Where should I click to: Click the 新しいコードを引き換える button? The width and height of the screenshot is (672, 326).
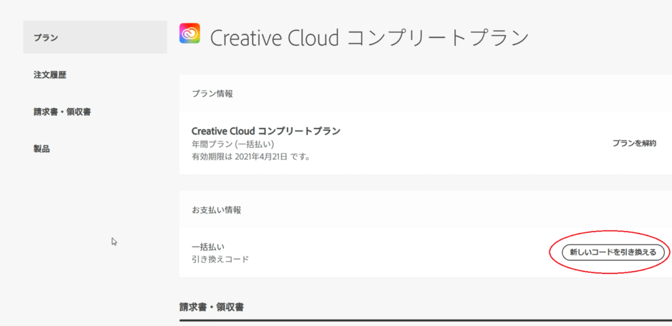(x=613, y=253)
